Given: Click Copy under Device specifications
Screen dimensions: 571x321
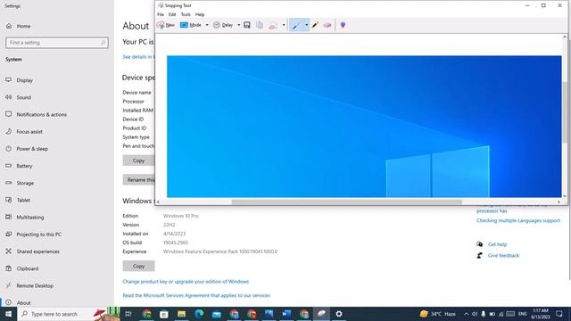Looking at the screenshot, I should pyautogui.click(x=138, y=160).
